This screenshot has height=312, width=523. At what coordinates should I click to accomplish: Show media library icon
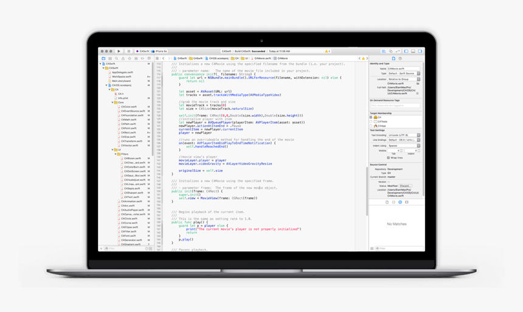click(407, 202)
